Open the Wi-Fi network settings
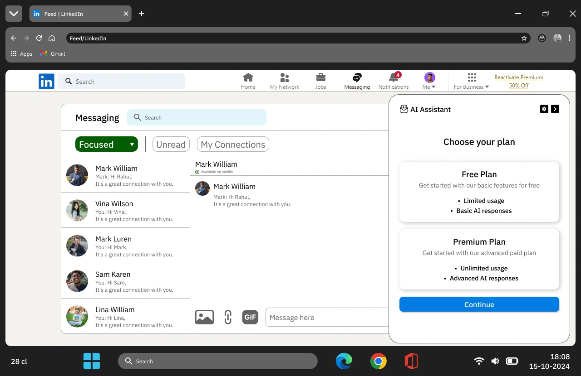The width and height of the screenshot is (581, 376). click(479, 361)
